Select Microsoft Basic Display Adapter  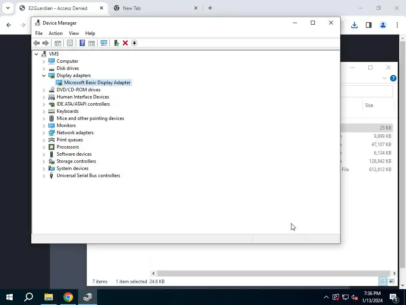94,83
